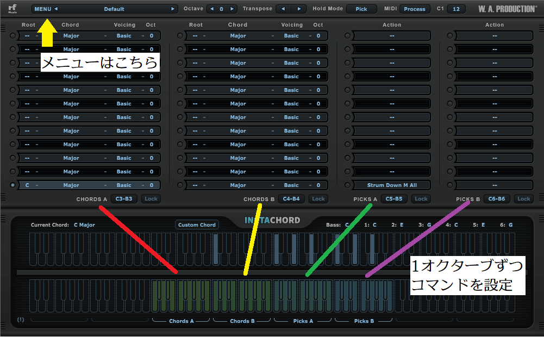Click the Chords A zone label below keyboard
The image size is (544, 337).
click(x=181, y=321)
